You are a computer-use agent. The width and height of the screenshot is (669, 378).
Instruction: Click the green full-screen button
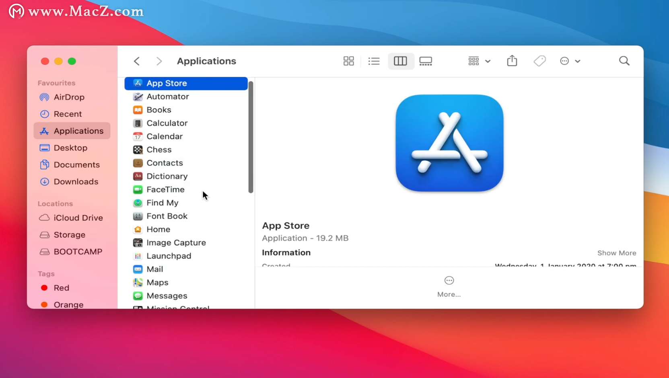tap(72, 61)
